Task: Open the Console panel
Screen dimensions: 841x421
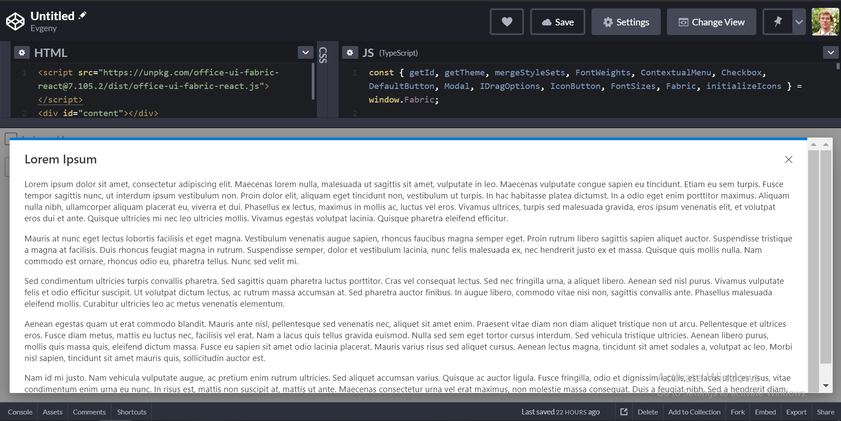Action: point(20,412)
